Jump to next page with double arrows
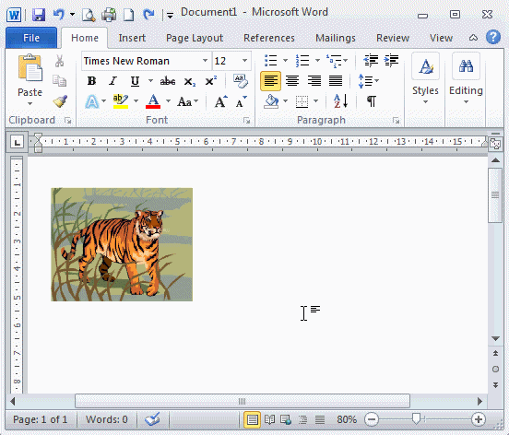Image resolution: width=509 pixels, height=435 pixels. pyautogui.click(x=495, y=385)
